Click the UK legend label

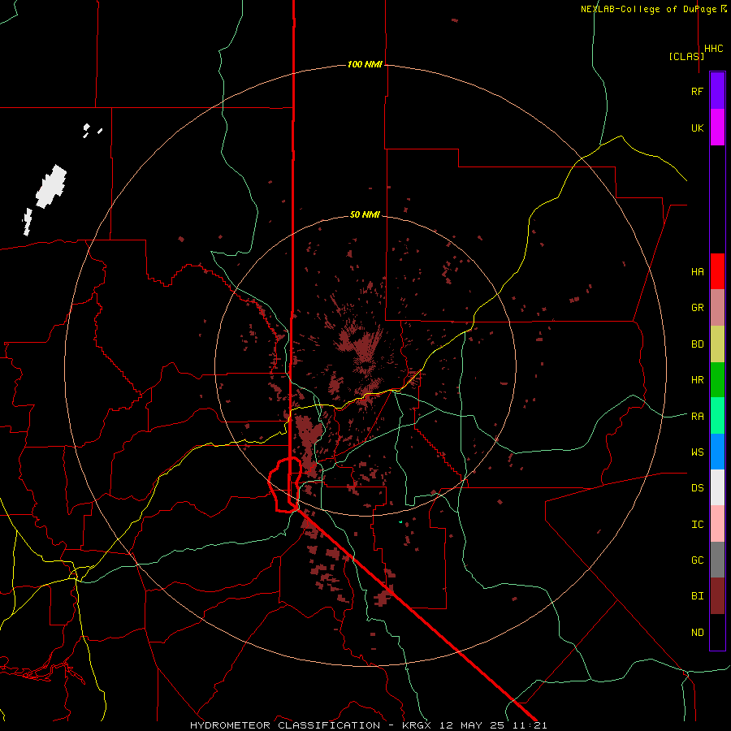click(697, 128)
